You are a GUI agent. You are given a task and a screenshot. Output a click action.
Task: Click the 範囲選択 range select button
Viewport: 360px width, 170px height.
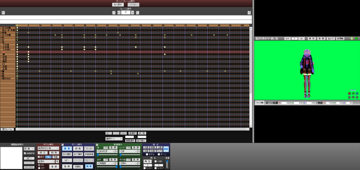[x=130, y=140]
